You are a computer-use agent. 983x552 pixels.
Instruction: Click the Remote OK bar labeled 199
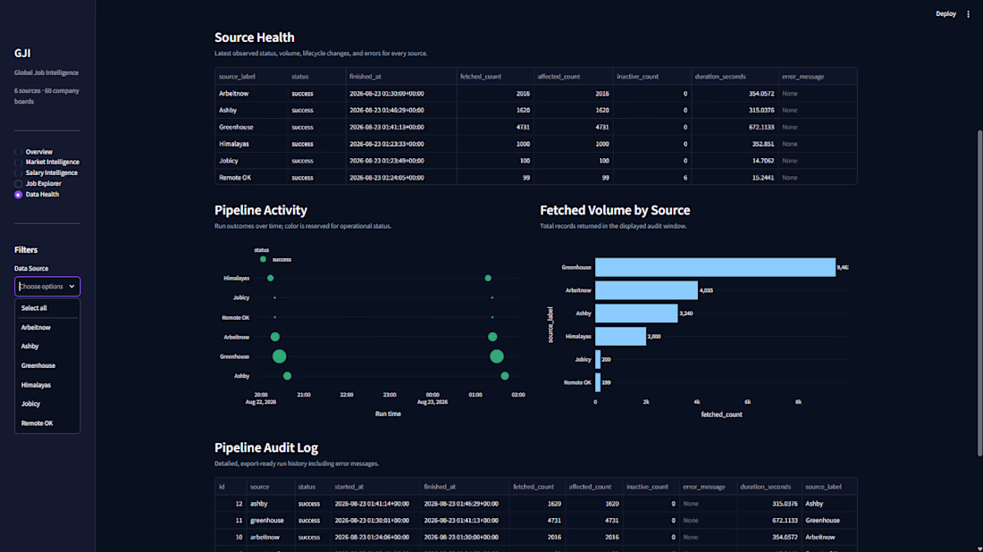point(598,382)
